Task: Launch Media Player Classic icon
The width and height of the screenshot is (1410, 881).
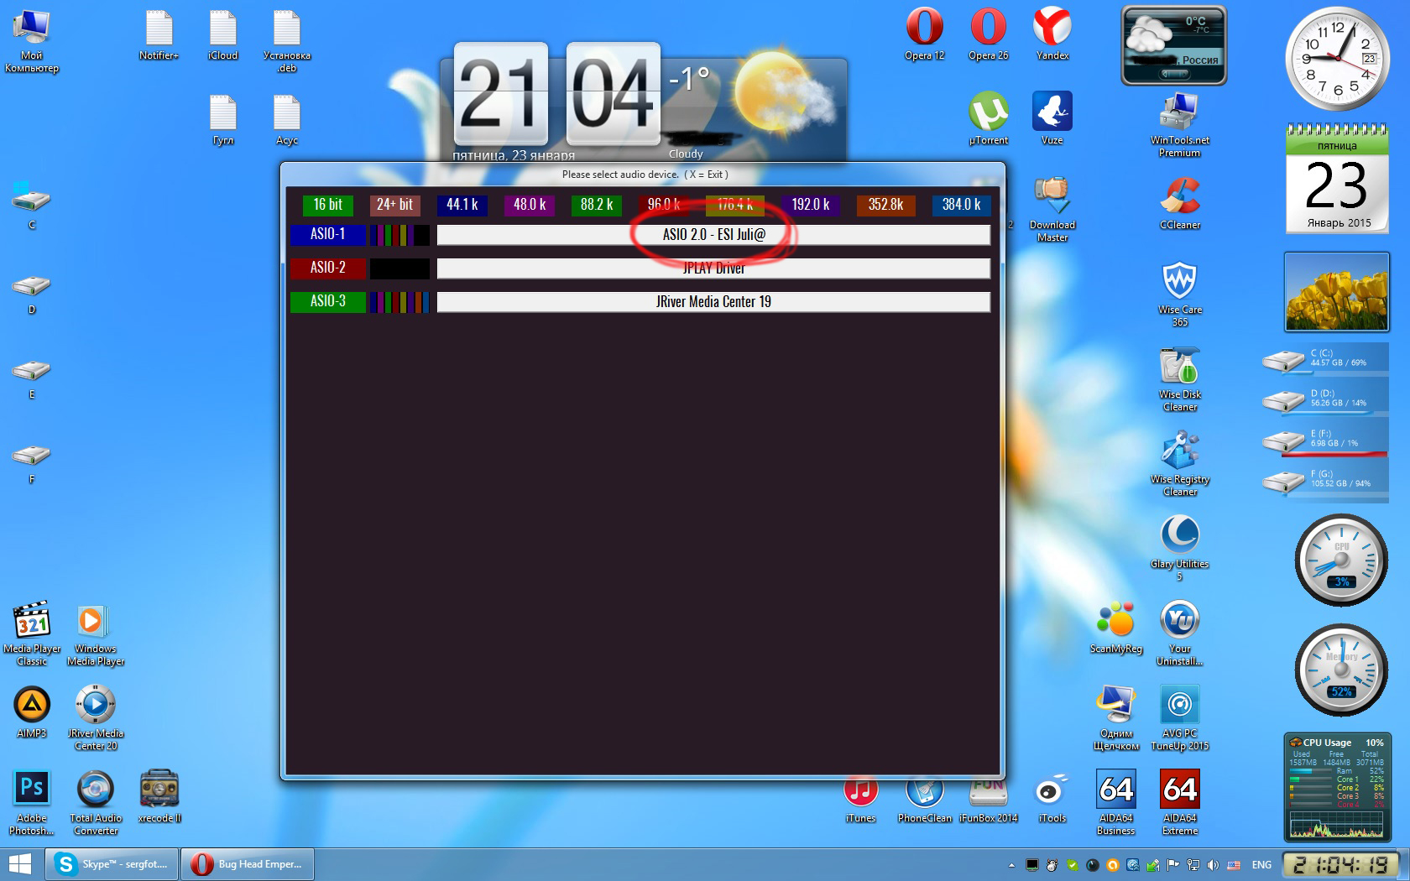Action: coord(32,633)
